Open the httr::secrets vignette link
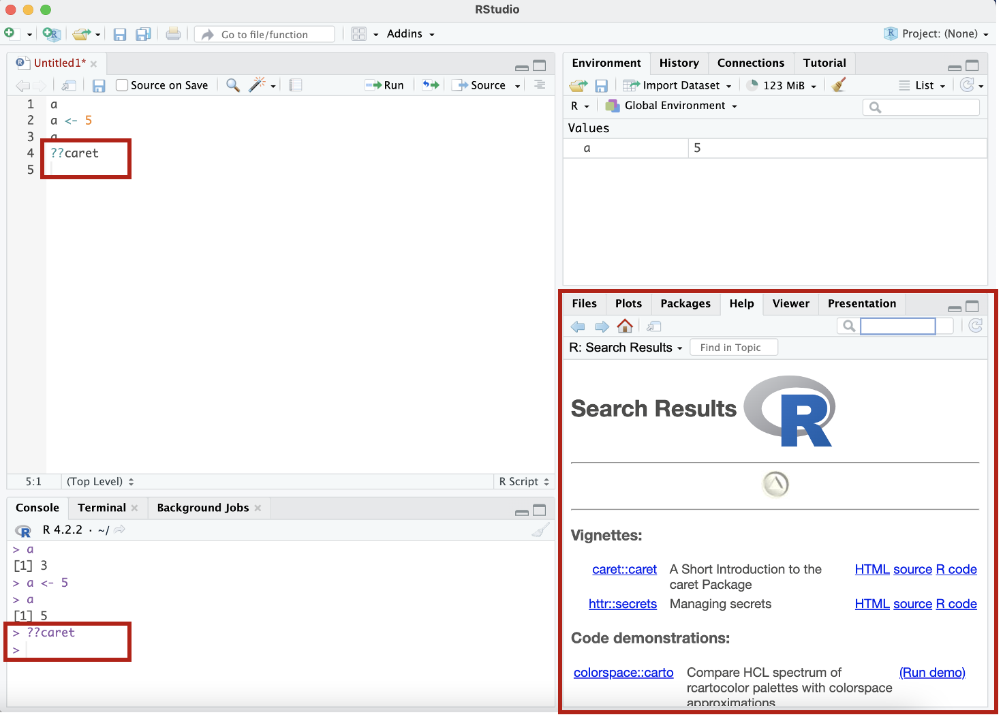1003x717 pixels. 623,604
